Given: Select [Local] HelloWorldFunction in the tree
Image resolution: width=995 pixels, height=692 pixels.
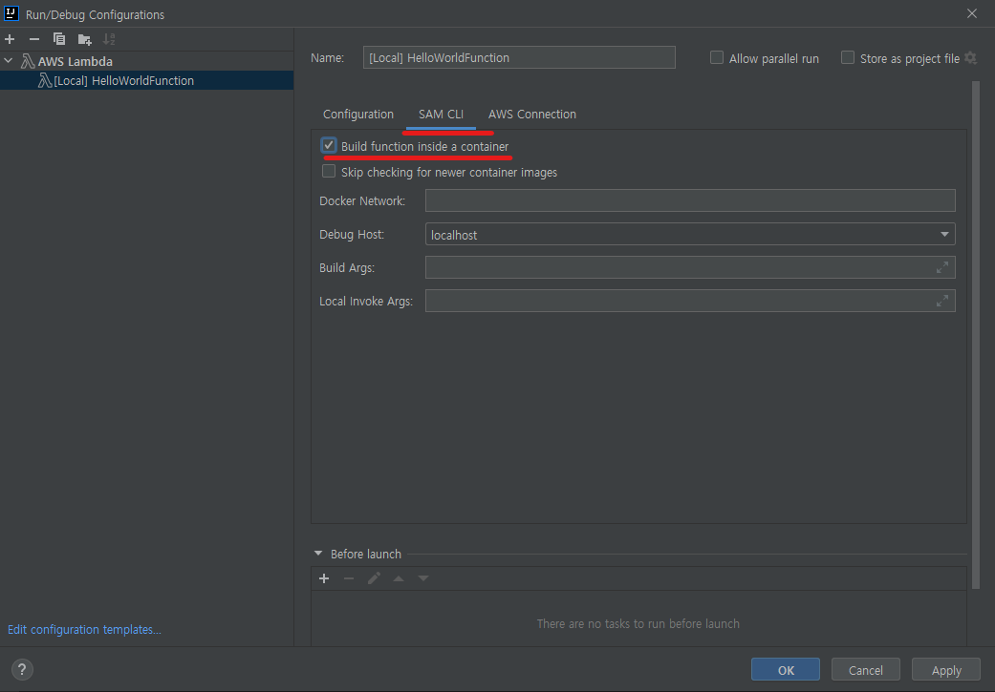Looking at the screenshot, I should [x=146, y=80].
